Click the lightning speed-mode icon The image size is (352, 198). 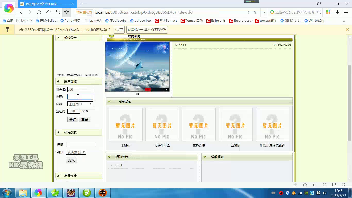coord(249,12)
